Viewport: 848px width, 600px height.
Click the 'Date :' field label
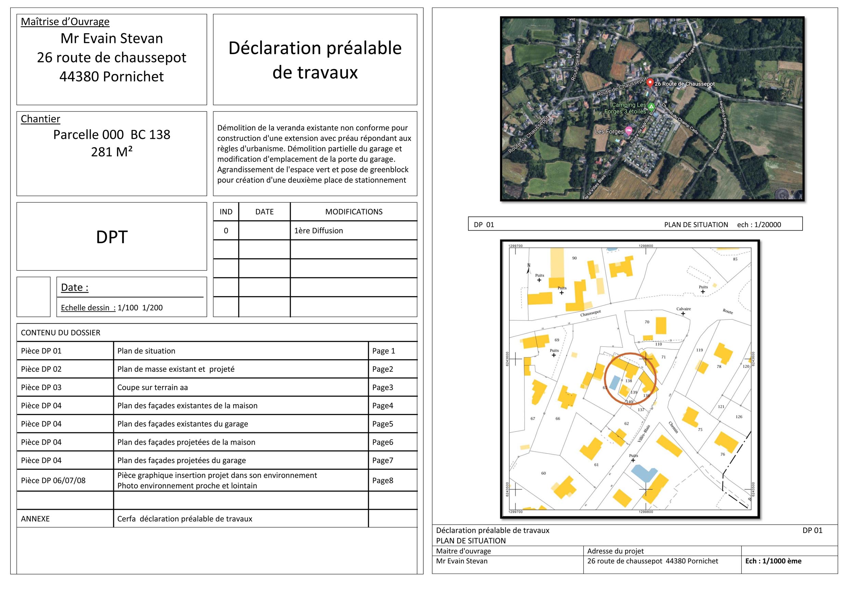point(75,287)
